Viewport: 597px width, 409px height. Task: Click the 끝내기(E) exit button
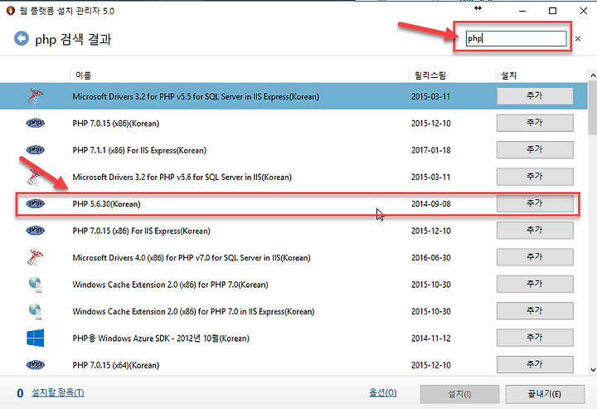click(545, 394)
